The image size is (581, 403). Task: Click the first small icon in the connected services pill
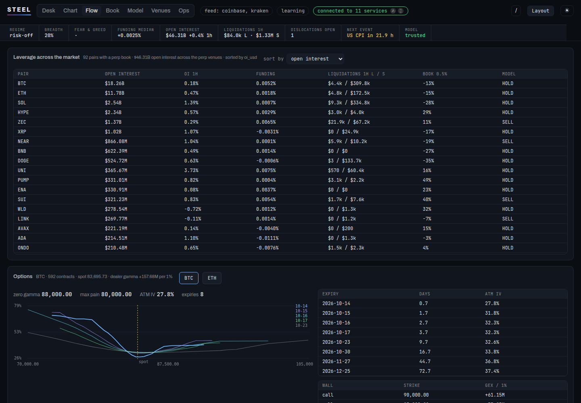393,11
